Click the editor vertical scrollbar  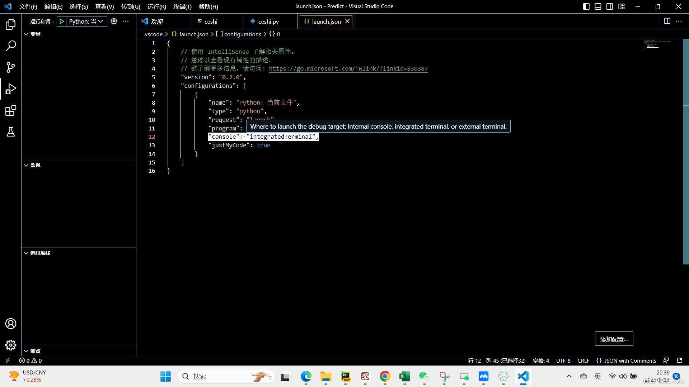686,152
